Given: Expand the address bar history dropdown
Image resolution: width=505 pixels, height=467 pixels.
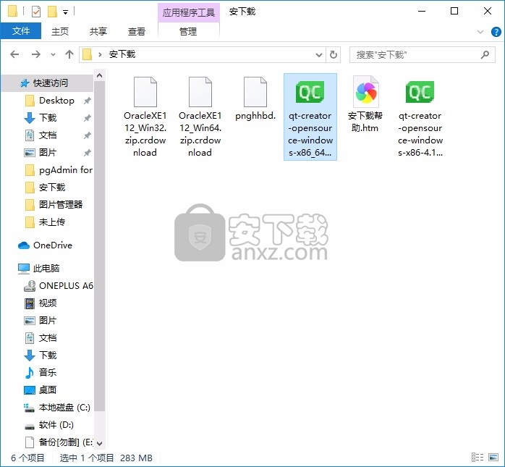Looking at the screenshot, I should tap(319, 55).
